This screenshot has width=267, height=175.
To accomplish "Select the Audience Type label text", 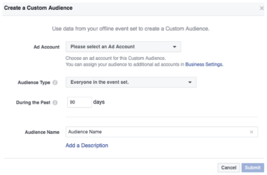I will point(35,82).
